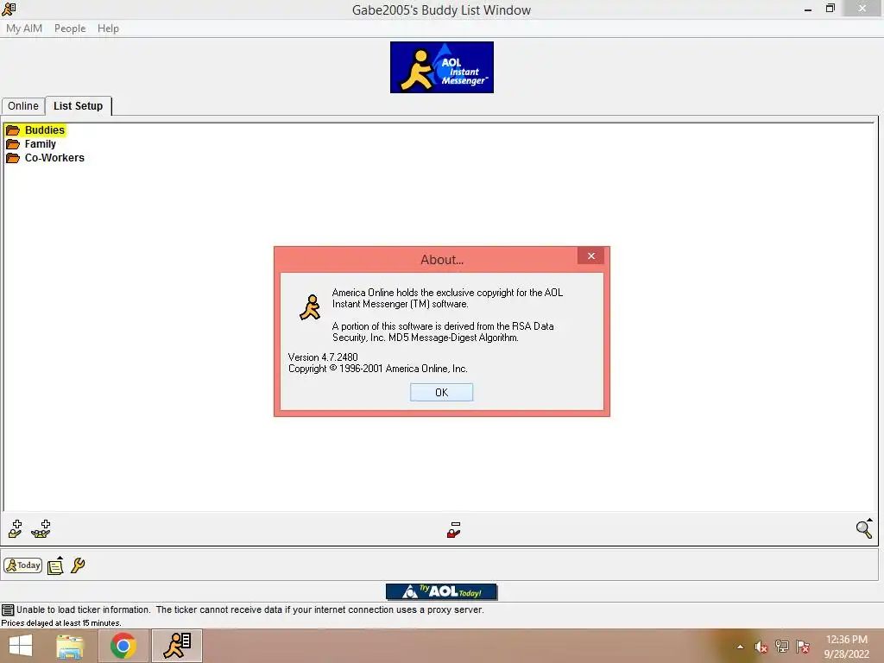Click the Version 4.7.2480 text
This screenshot has height=663, width=884.
click(x=323, y=357)
